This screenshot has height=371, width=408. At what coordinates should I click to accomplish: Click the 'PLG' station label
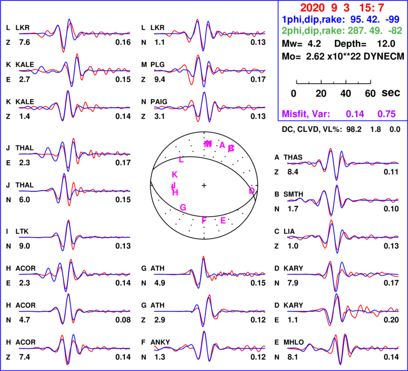coord(158,65)
